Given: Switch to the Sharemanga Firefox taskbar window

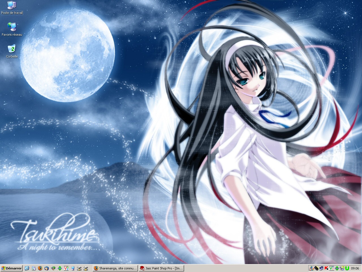Looking at the screenshot, I should [x=115, y=268].
